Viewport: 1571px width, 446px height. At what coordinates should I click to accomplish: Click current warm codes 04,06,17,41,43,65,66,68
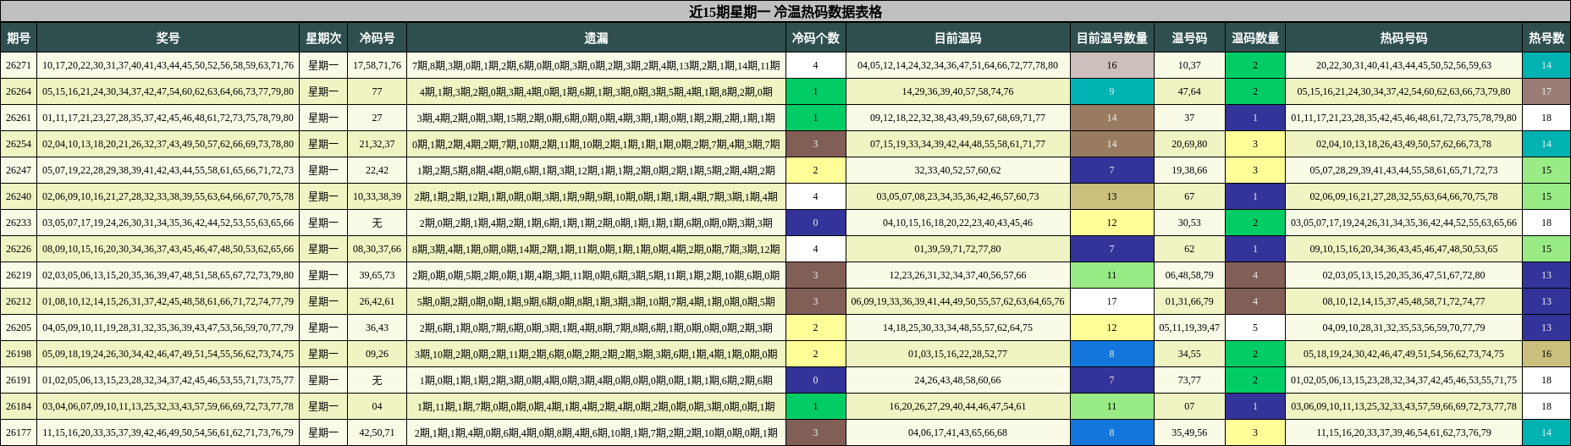coord(957,432)
